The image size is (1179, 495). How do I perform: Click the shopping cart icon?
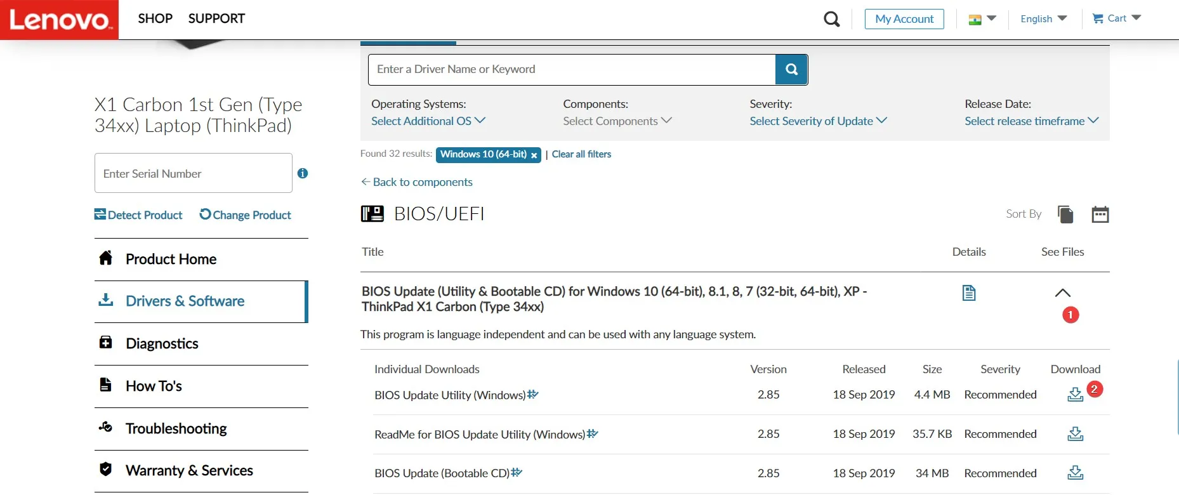click(1098, 18)
